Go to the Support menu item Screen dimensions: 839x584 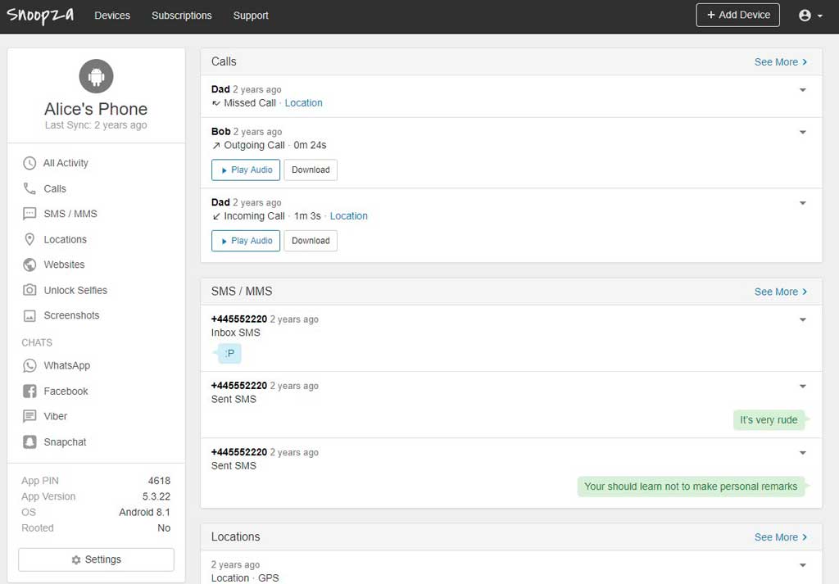[x=250, y=16]
